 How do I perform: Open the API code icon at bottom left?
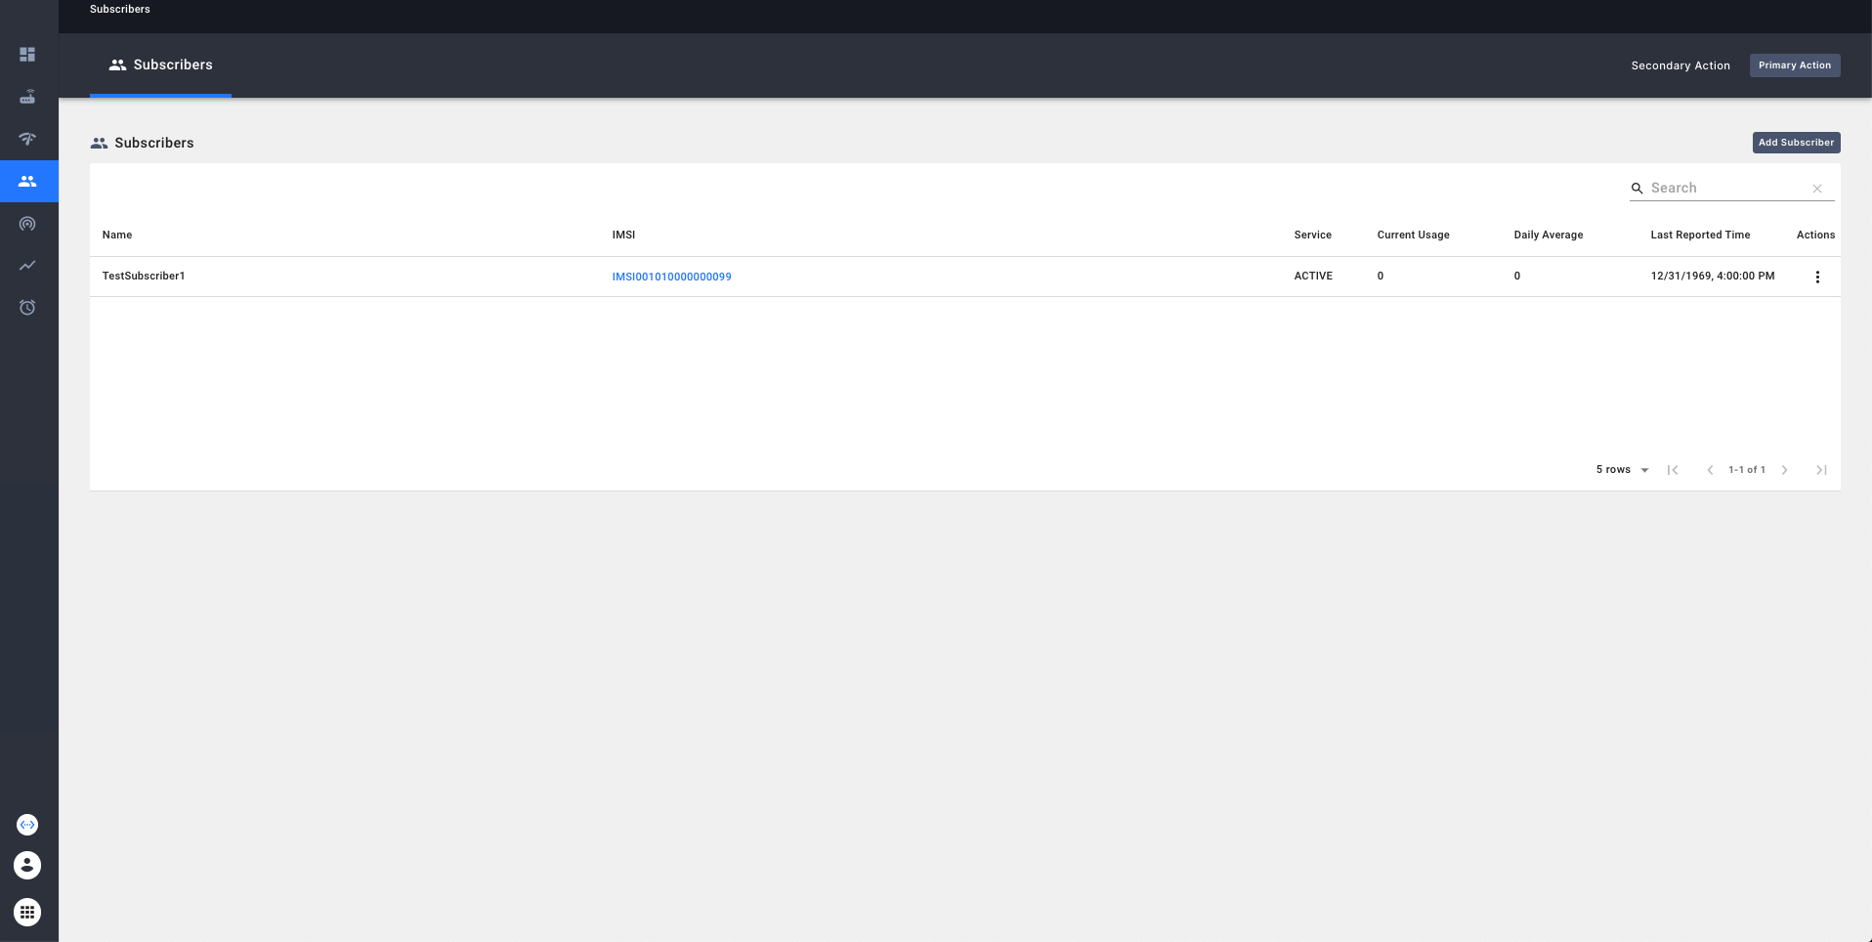[27, 824]
